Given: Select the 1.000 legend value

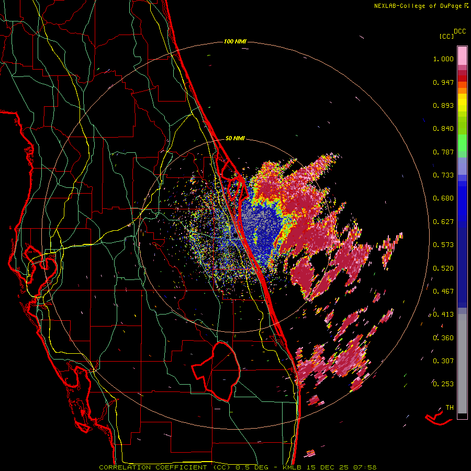Looking at the screenshot, I should (x=443, y=59).
